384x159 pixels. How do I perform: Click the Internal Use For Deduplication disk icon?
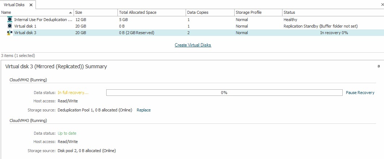point(10,20)
